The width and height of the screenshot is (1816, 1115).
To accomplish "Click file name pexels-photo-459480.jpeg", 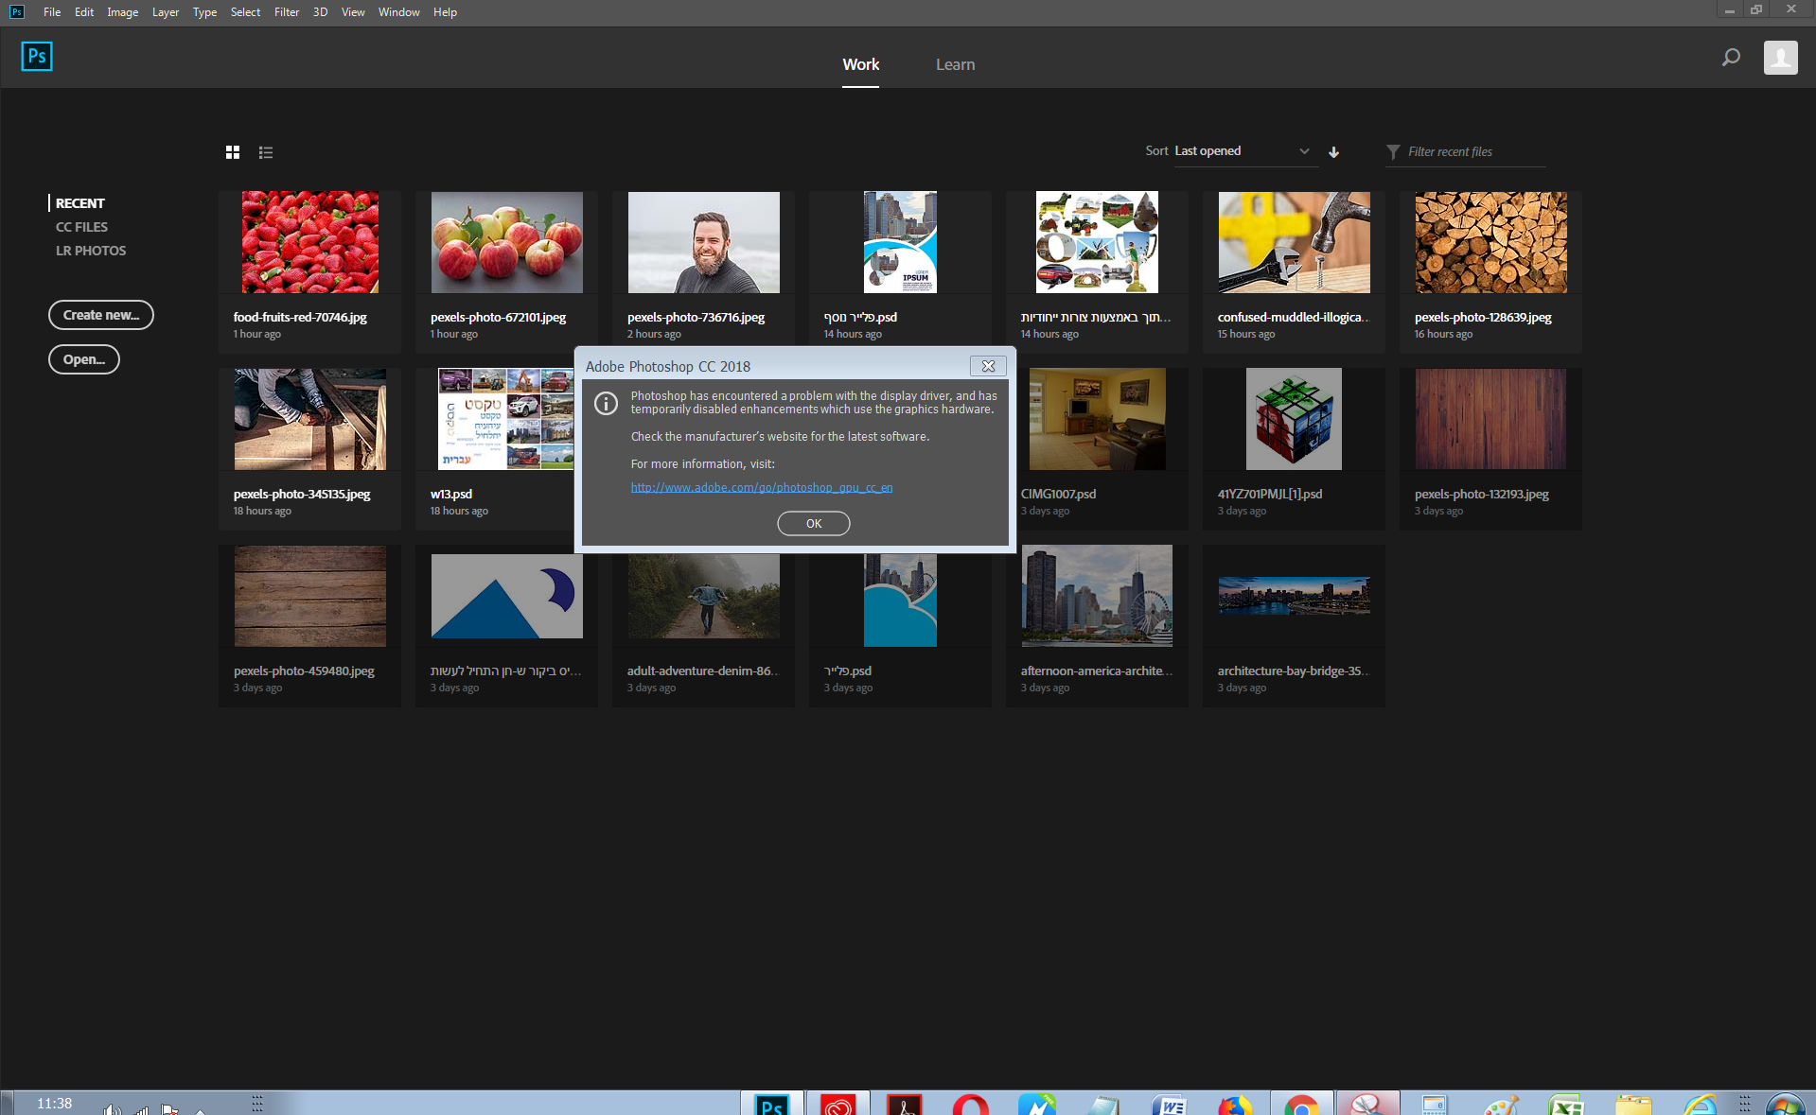I will coord(304,671).
